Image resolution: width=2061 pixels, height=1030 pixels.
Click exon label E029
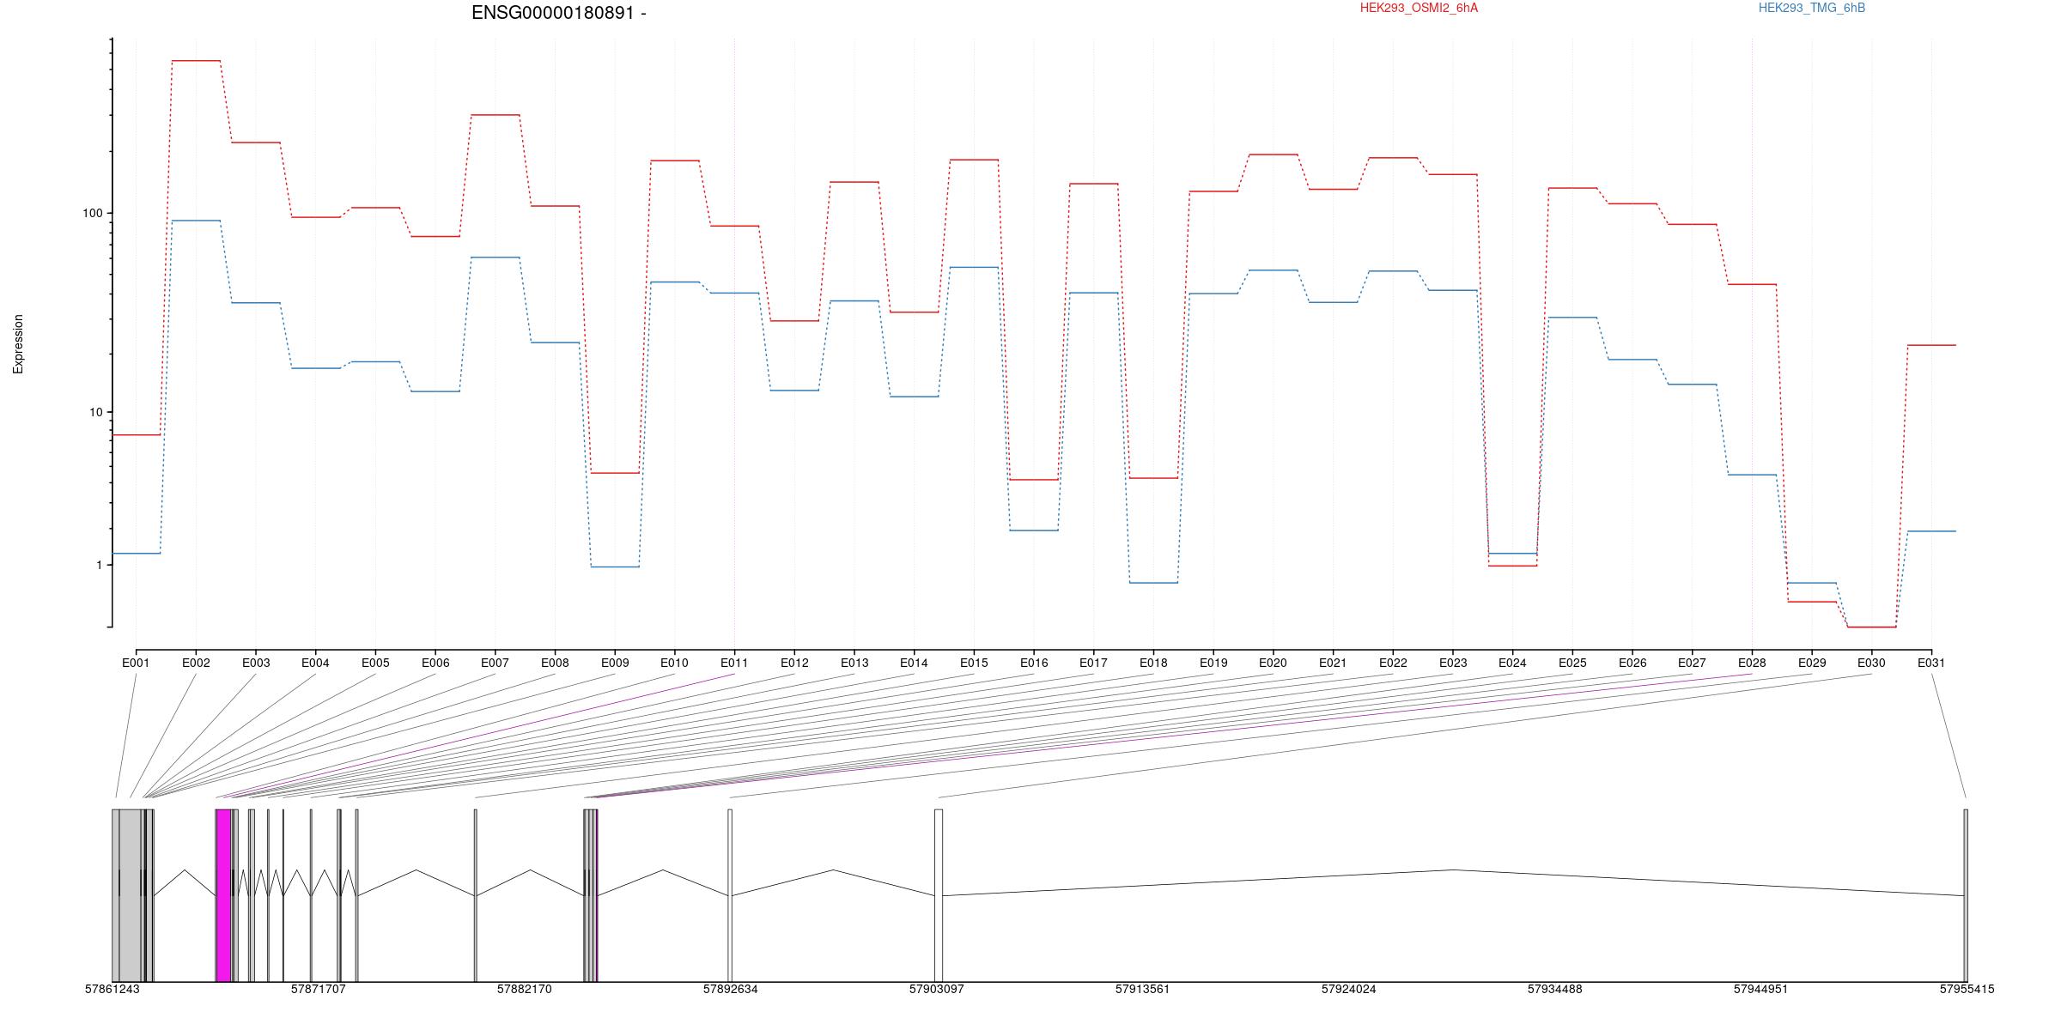click(1812, 663)
